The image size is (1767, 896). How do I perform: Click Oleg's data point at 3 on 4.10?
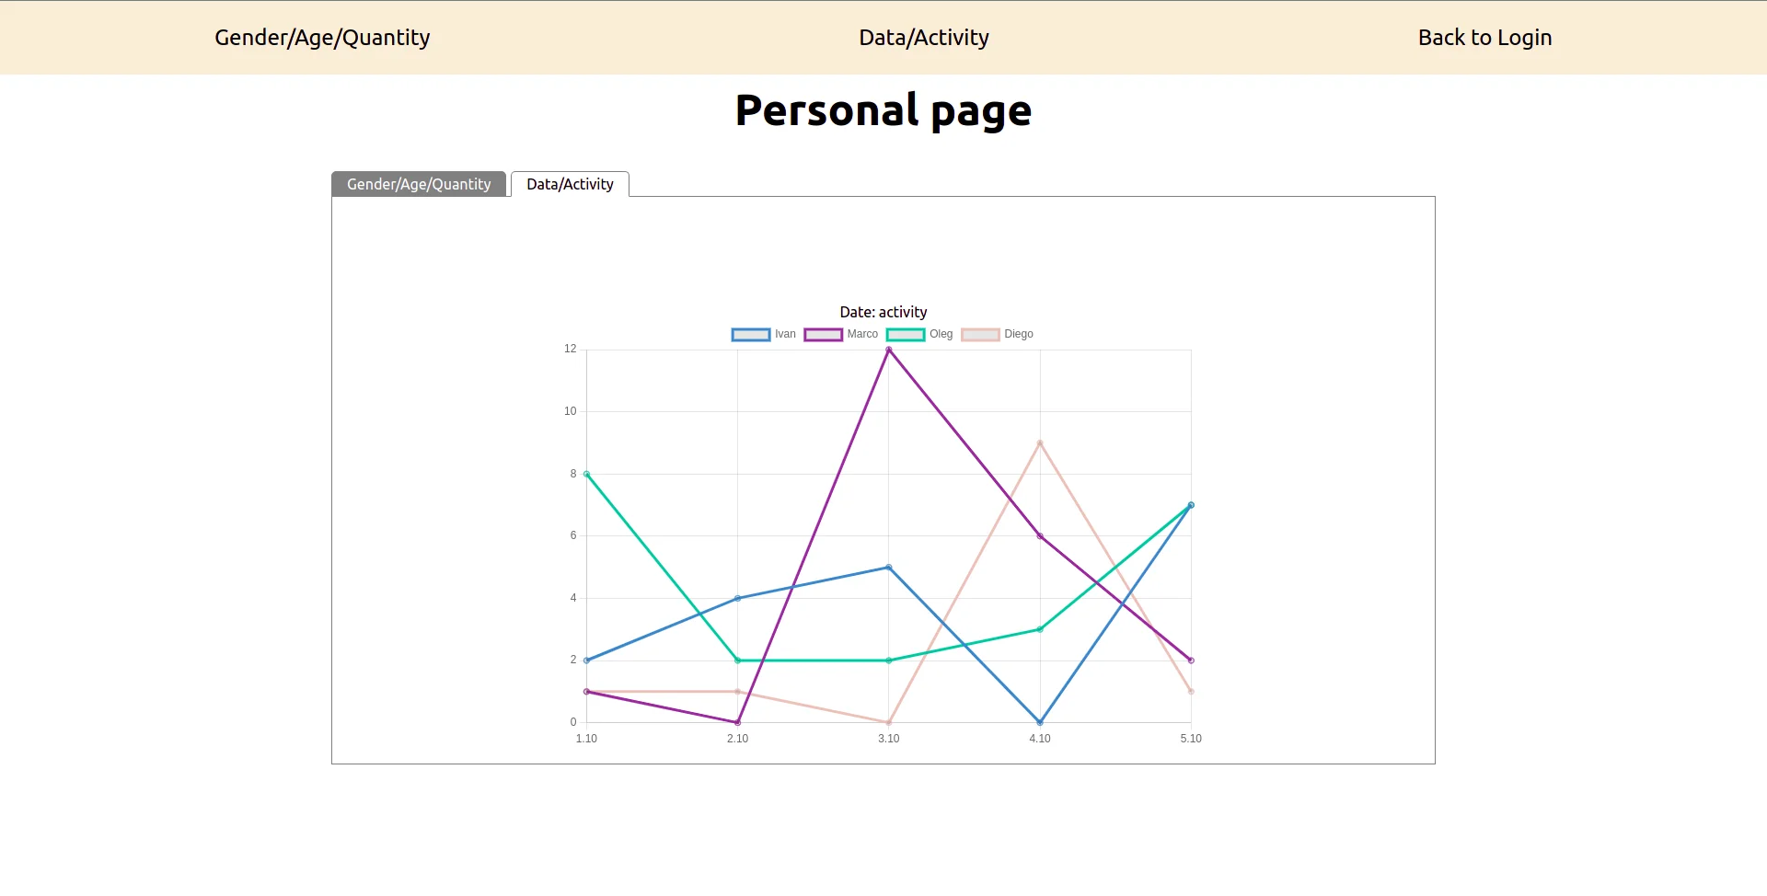point(1040,629)
